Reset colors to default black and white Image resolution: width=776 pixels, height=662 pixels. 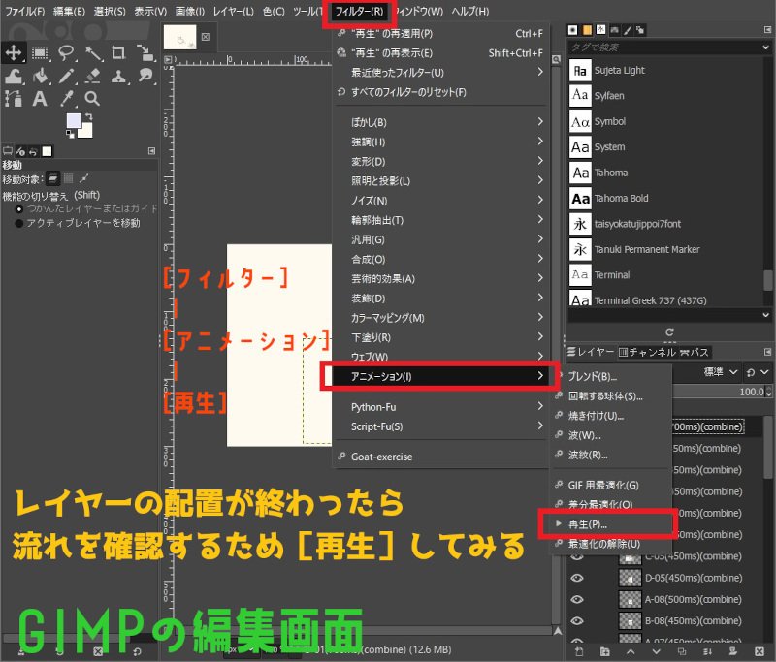(x=70, y=134)
